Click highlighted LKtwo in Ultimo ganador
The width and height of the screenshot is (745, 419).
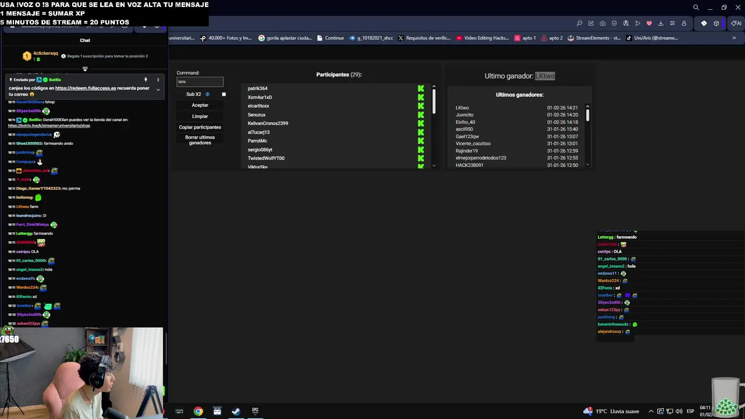(x=545, y=76)
